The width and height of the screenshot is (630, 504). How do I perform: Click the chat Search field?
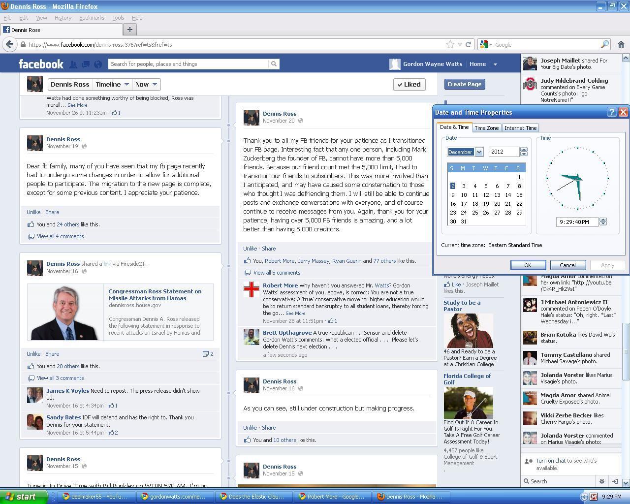(560, 481)
